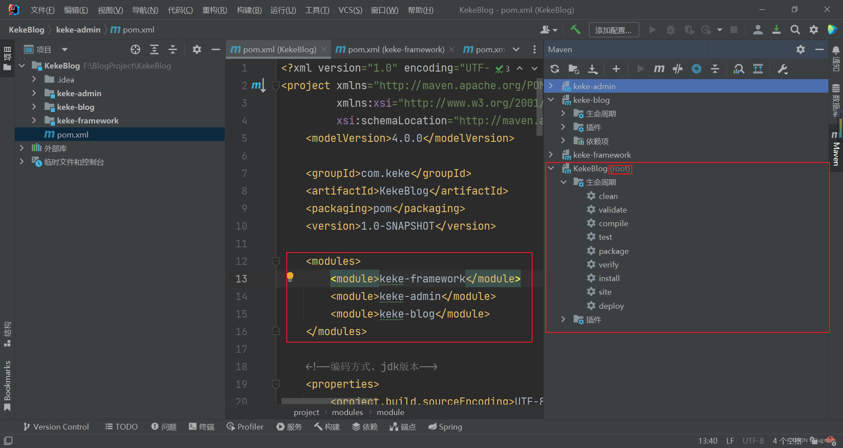Open the project view dropdown arrow
Screen dimensions: 843x448
tap(65, 50)
